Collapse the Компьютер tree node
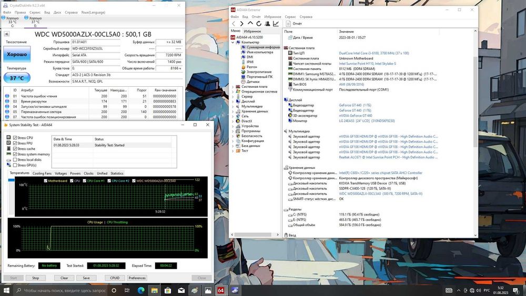 click(233, 42)
